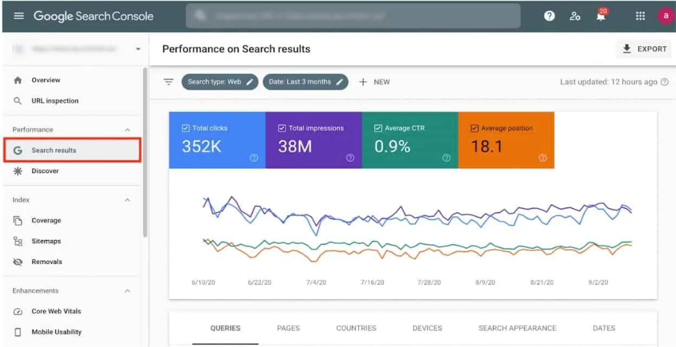Click the Coverage pages icon
Screen dimensions: 676x347
point(18,220)
